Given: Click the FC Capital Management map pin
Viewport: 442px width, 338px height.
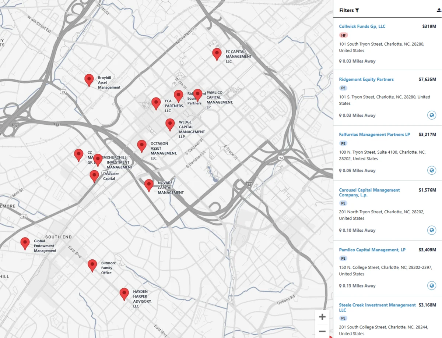Looking at the screenshot, I should 217,54.
